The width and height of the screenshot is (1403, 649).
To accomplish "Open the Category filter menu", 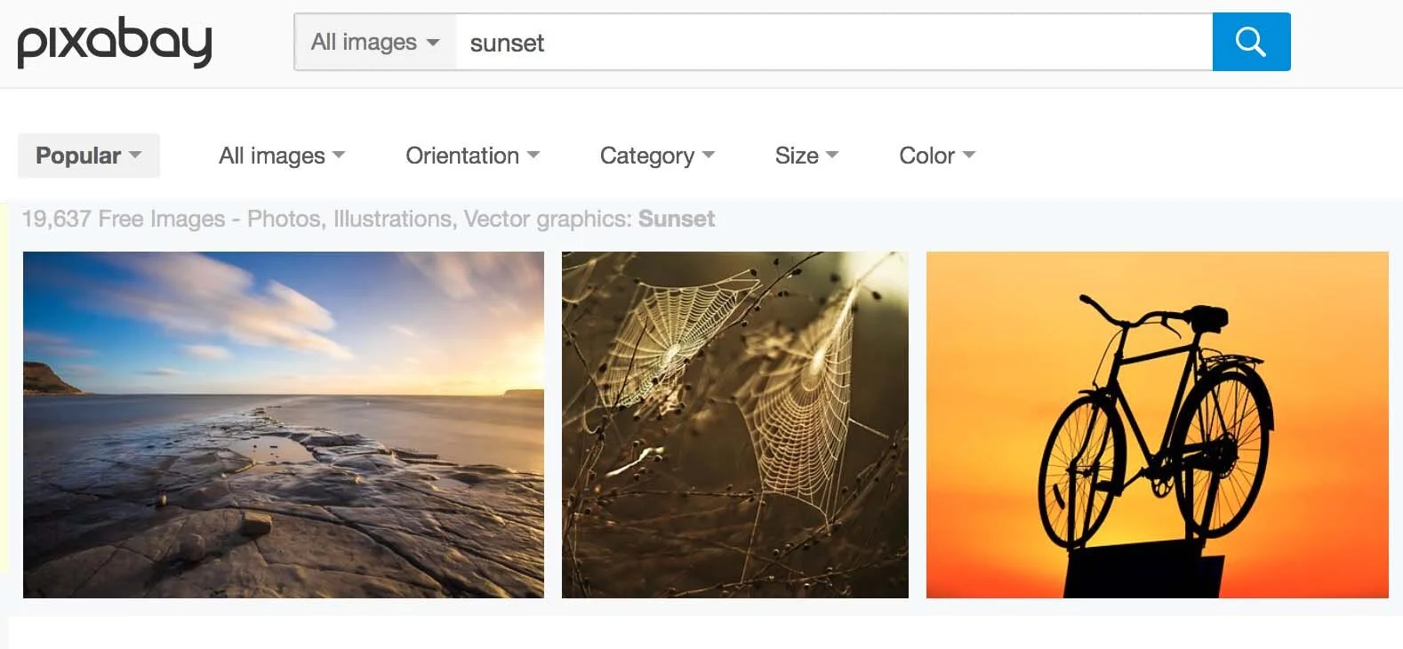I will pyautogui.click(x=658, y=156).
